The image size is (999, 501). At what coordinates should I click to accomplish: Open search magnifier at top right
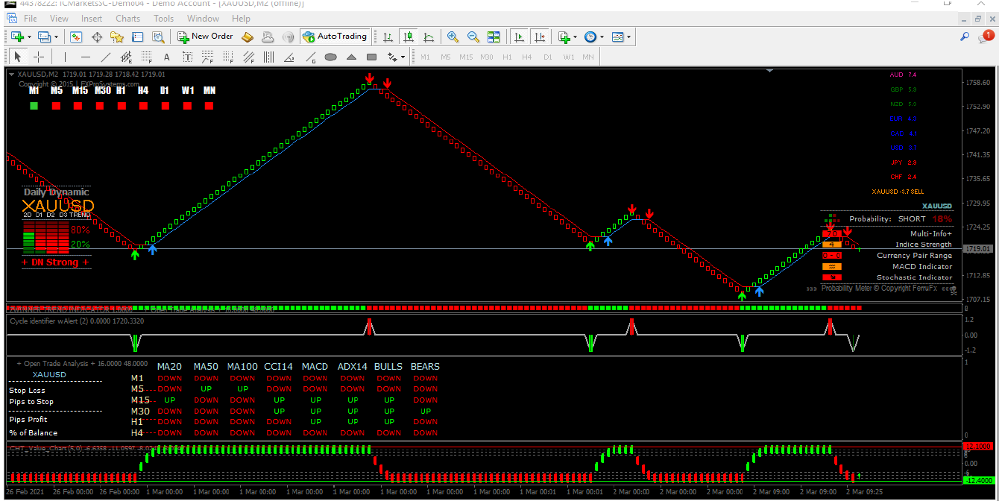point(965,36)
